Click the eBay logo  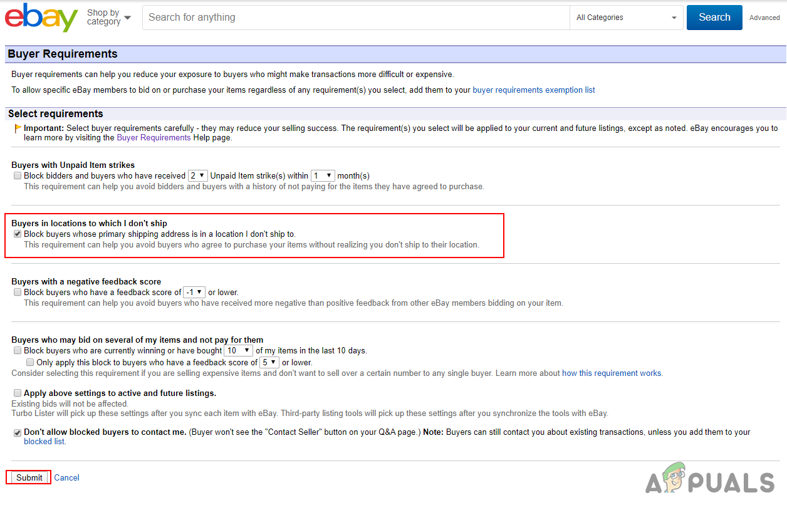pos(41,18)
